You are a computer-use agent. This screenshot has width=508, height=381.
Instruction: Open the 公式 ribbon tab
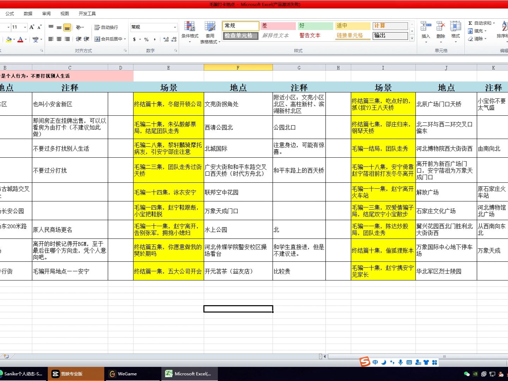(x=10, y=13)
